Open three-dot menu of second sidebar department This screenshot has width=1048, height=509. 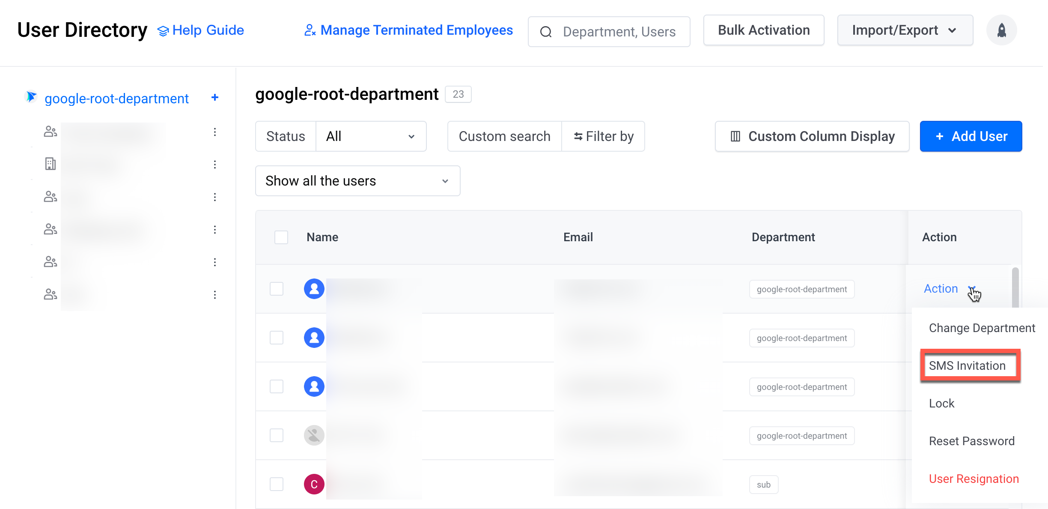(215, 165)
